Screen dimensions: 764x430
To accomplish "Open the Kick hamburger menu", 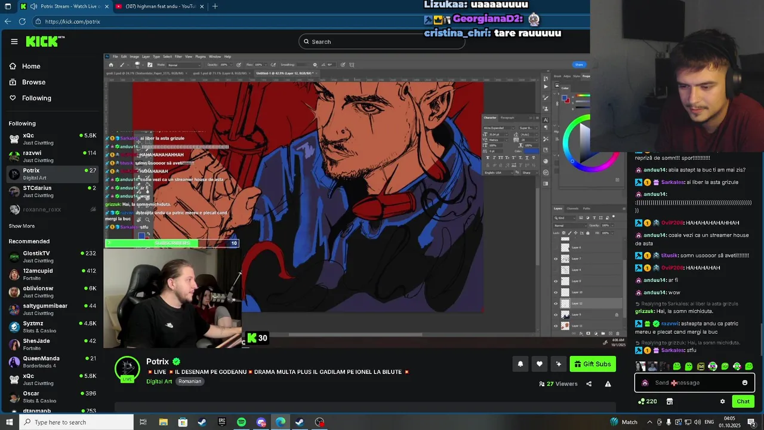I will point(14,41).
